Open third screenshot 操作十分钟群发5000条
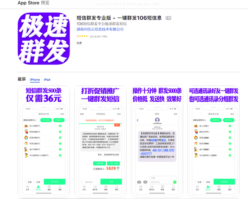The height and width of the screenshot is (199, 248). tap(157, 142)
